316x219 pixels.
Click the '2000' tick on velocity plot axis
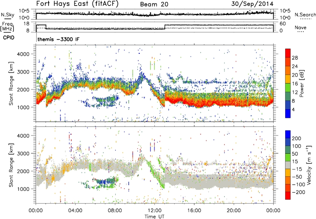click(23, 171)
